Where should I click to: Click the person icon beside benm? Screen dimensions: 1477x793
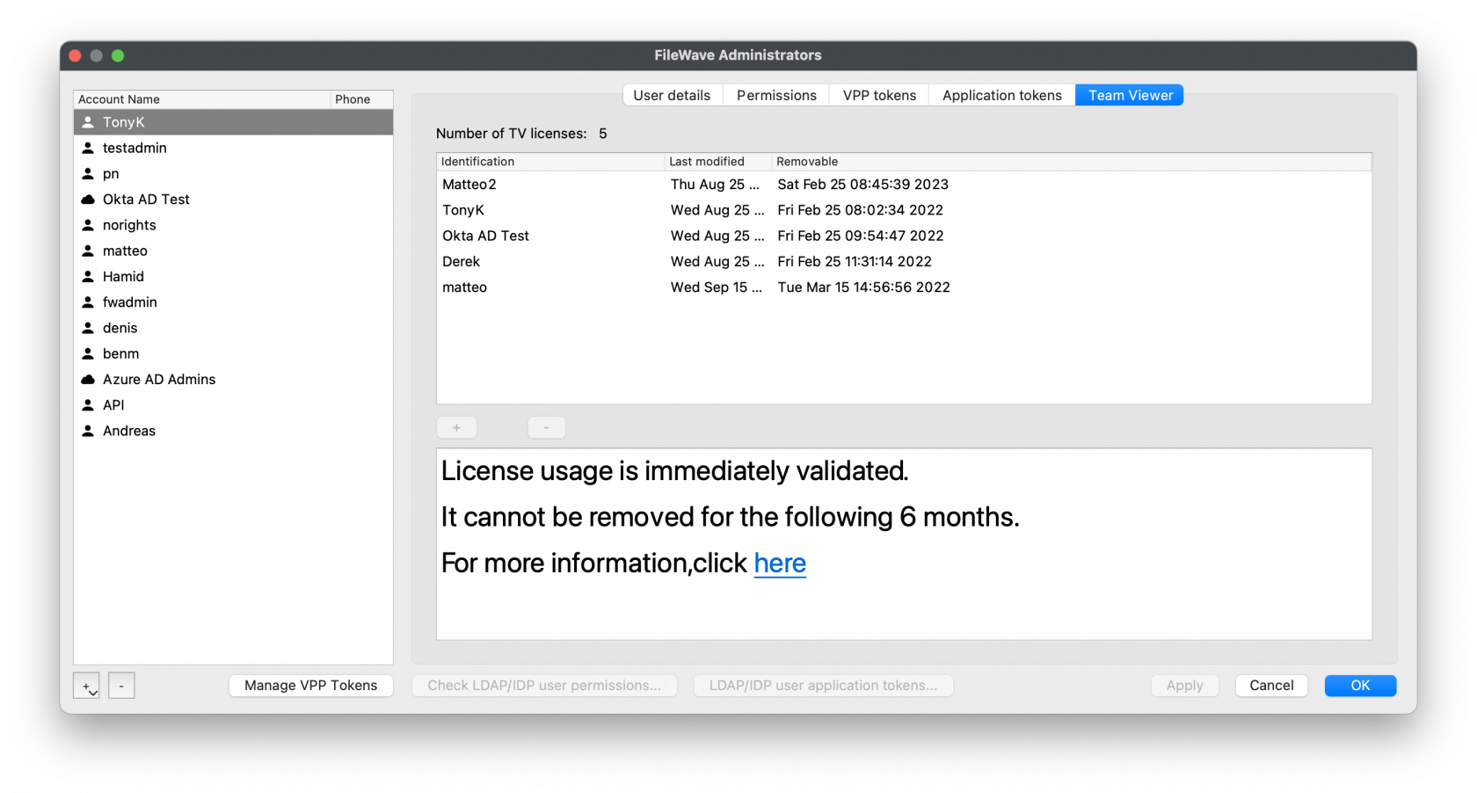[x=88, y=353]
